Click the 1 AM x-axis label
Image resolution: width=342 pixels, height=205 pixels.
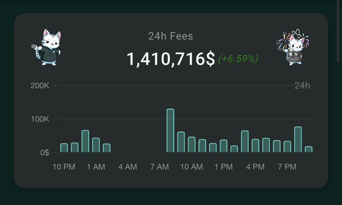[96, 167]
